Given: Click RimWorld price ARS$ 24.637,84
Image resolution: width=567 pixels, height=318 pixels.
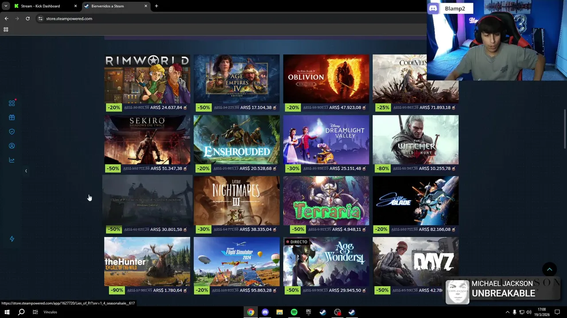Looking at the screenshot, I should point(166,107).
